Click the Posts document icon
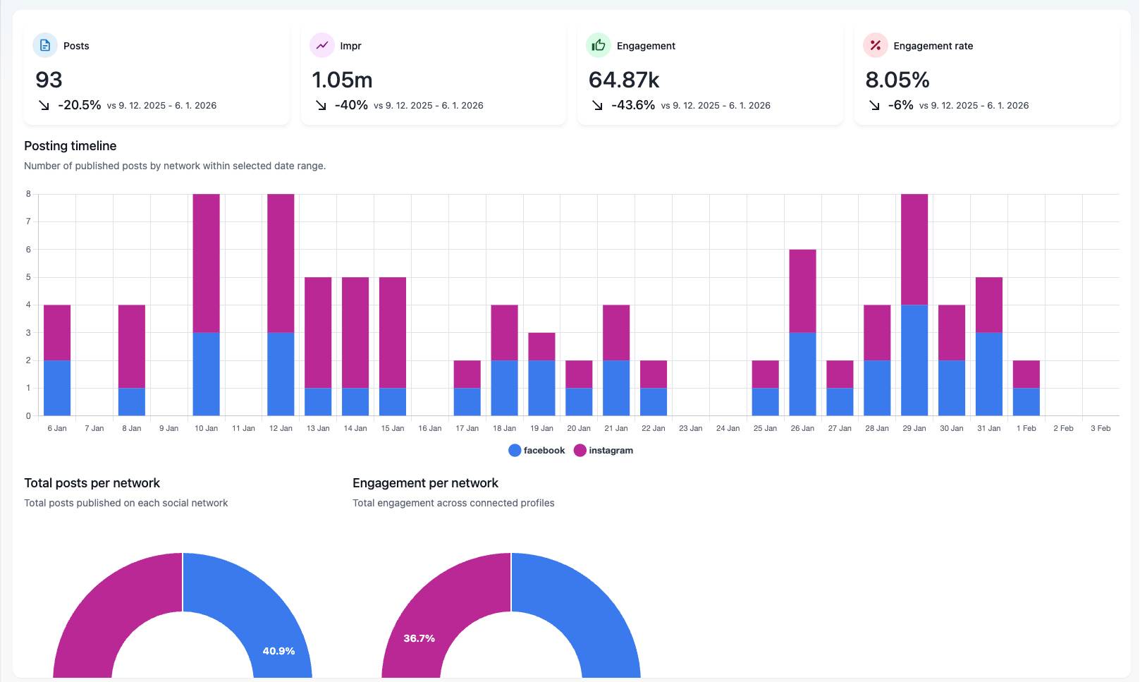Screen dimensions: 1140x682 [45, 45]
